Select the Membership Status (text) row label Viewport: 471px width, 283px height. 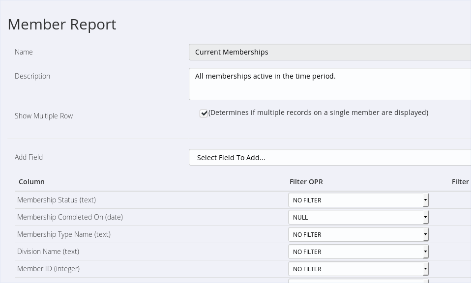coord(57,200)
